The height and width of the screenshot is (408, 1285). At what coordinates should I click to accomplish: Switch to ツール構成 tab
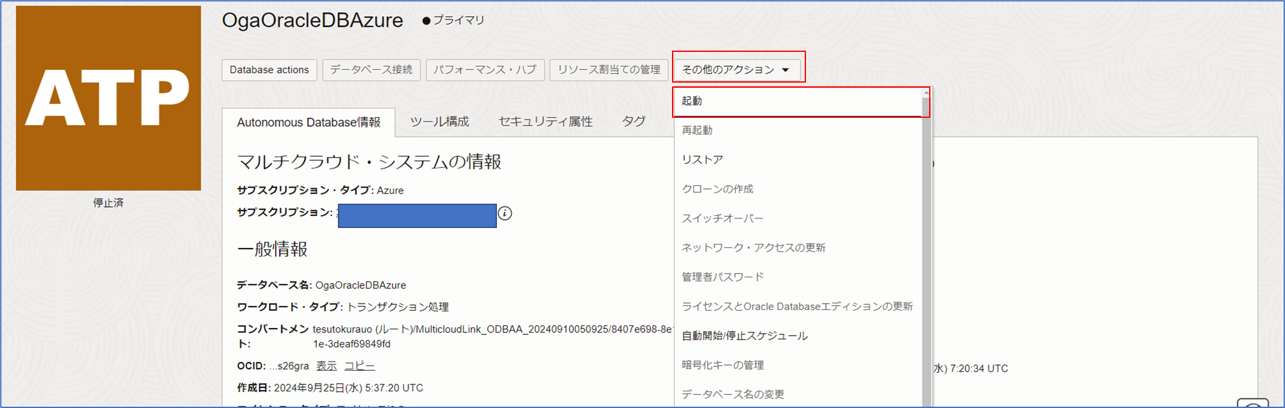pyautogui.click(x=440, y=122)
